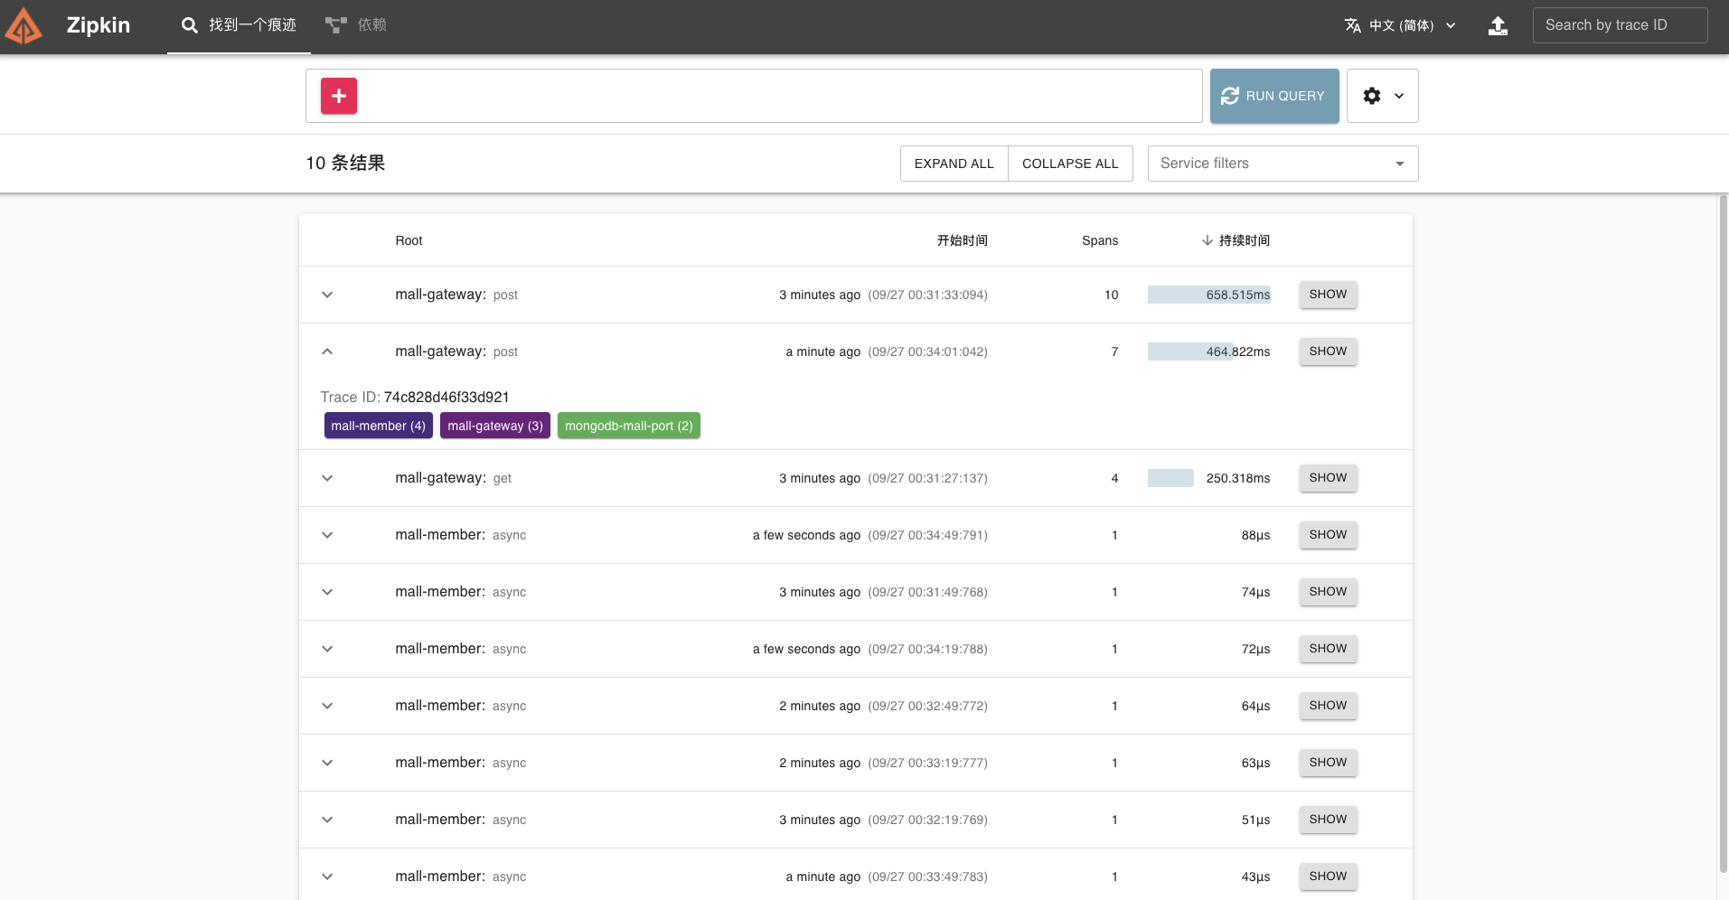Click the mall-member (4) service badge
1729x900 pixels.
(379, 426)
